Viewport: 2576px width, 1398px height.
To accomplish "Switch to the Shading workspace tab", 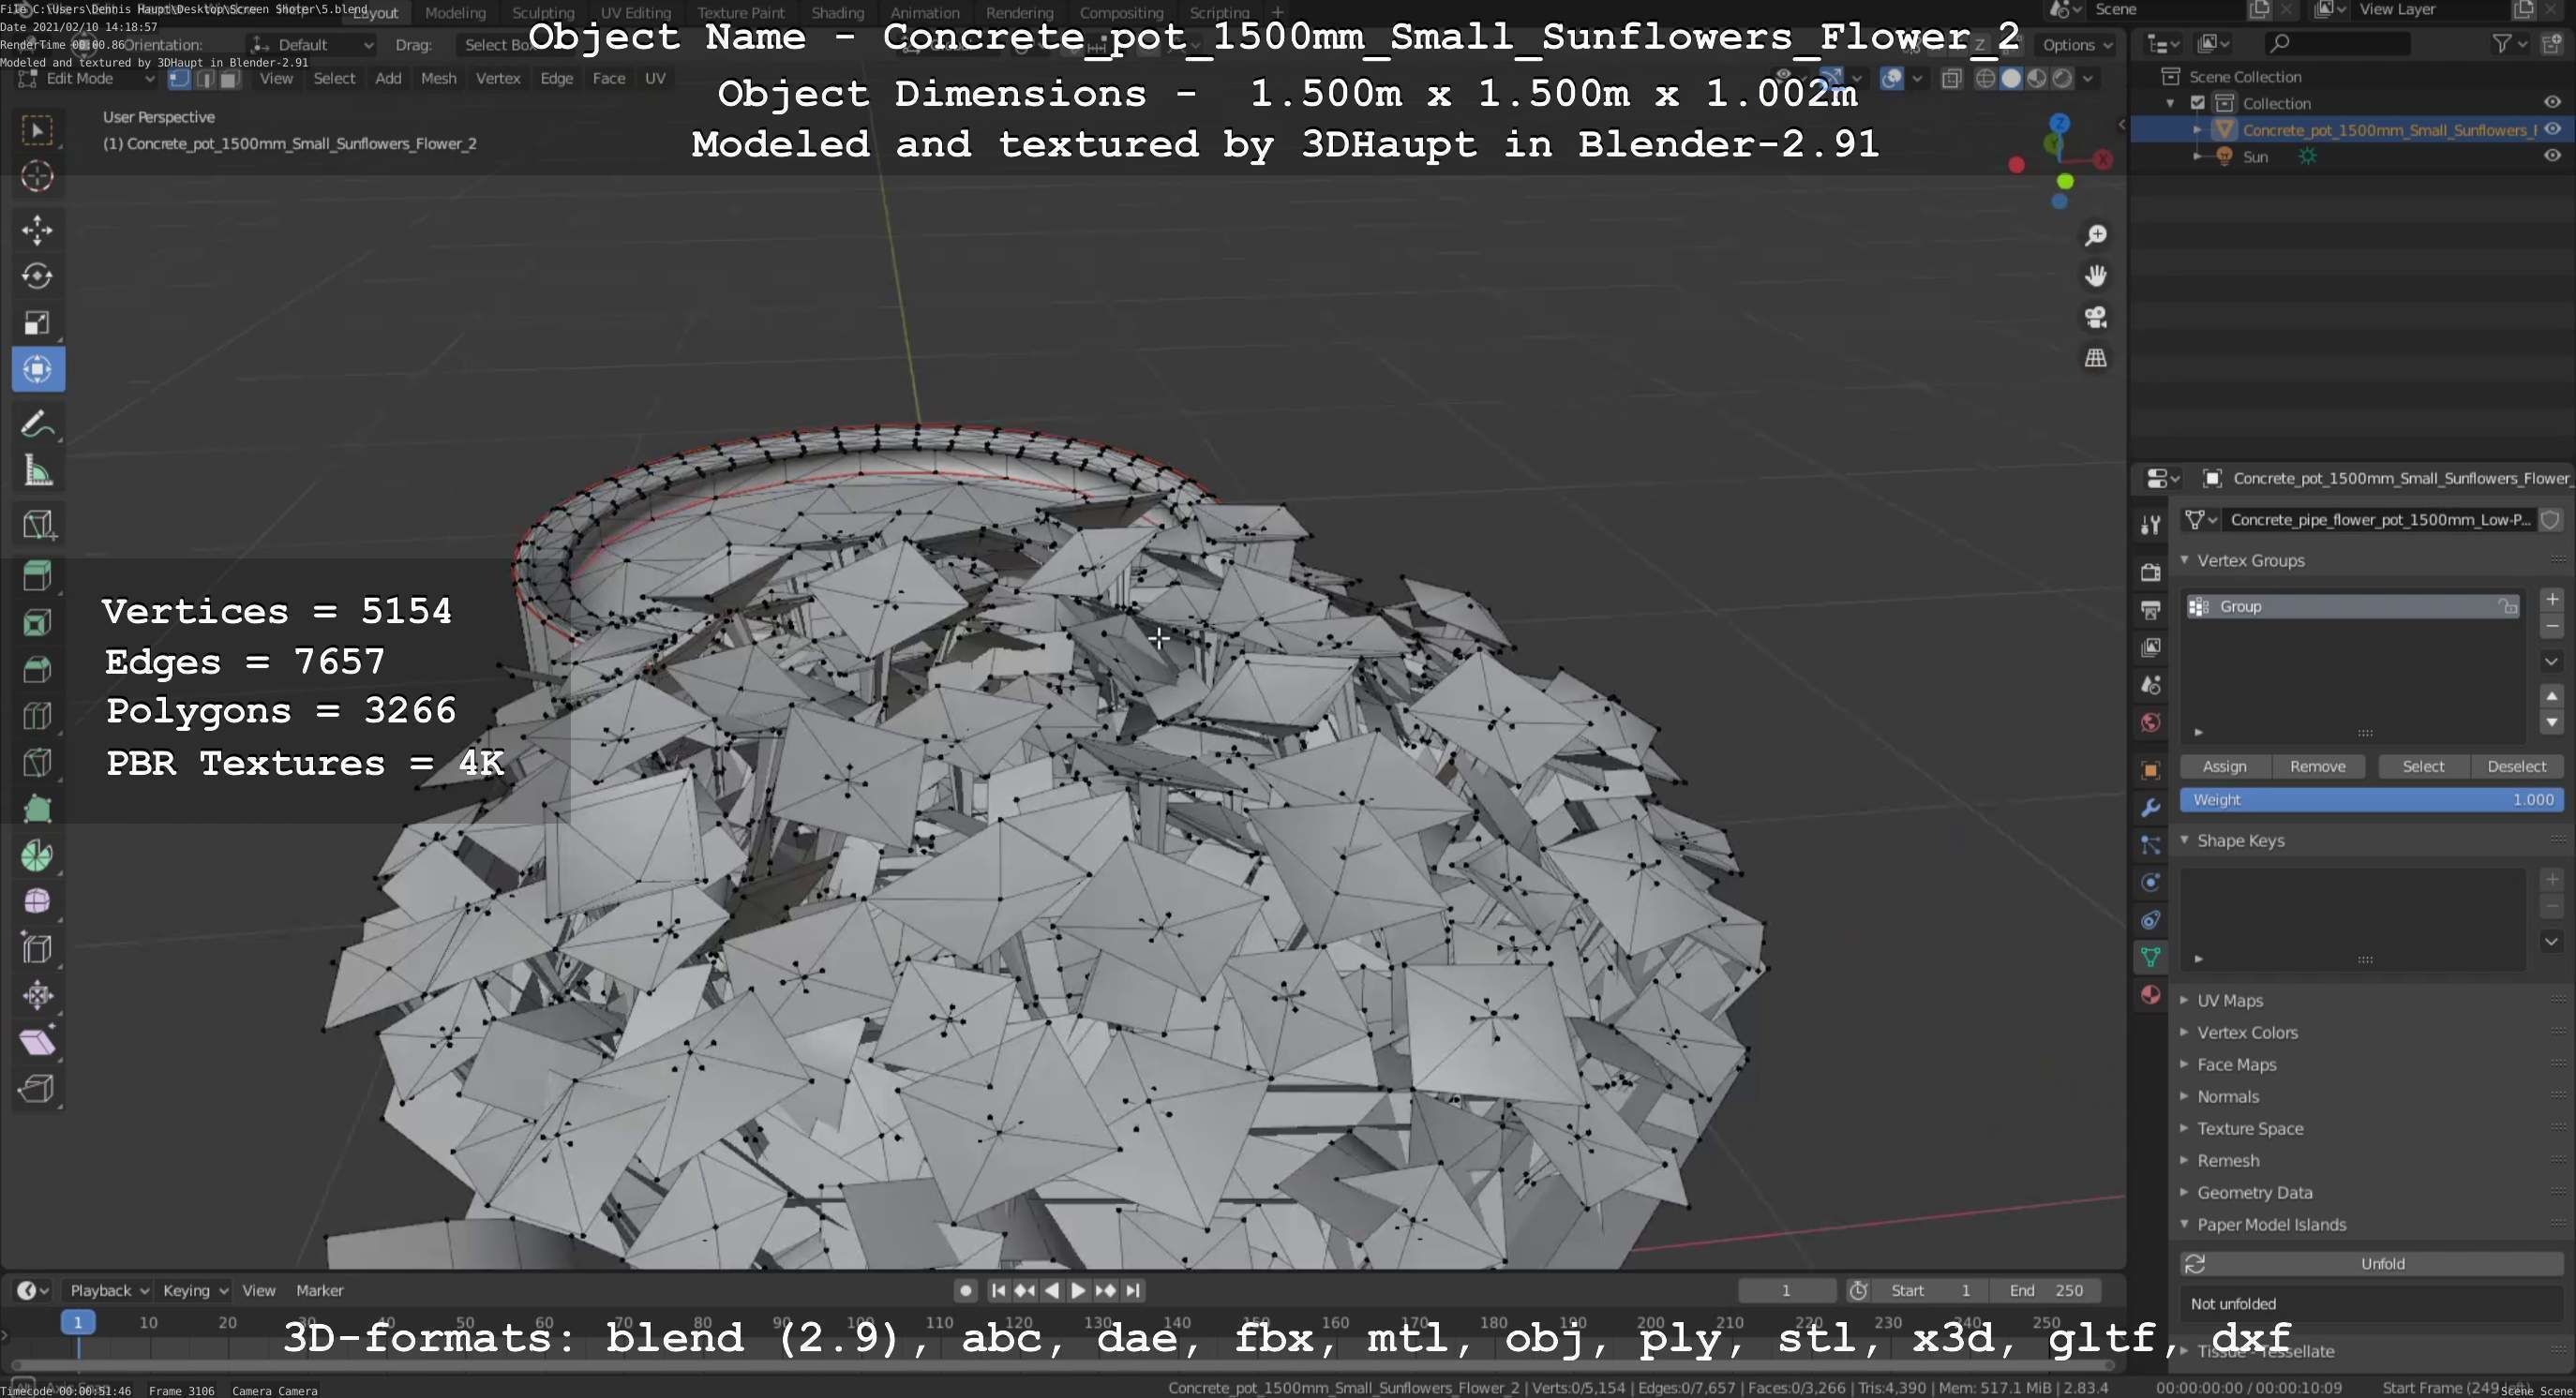I will [x=837, y=13].
